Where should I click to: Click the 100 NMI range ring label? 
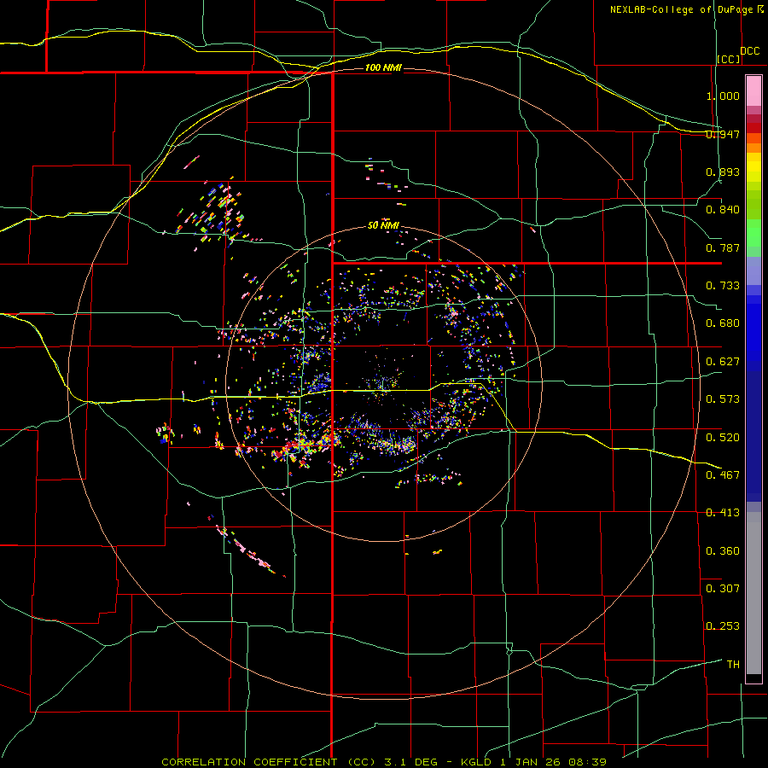(383, 67)
